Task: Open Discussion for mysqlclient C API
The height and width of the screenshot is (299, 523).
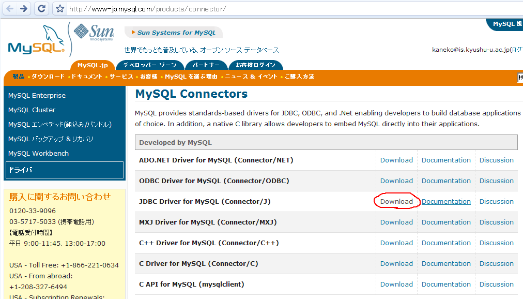Action: tap(497, 285)
